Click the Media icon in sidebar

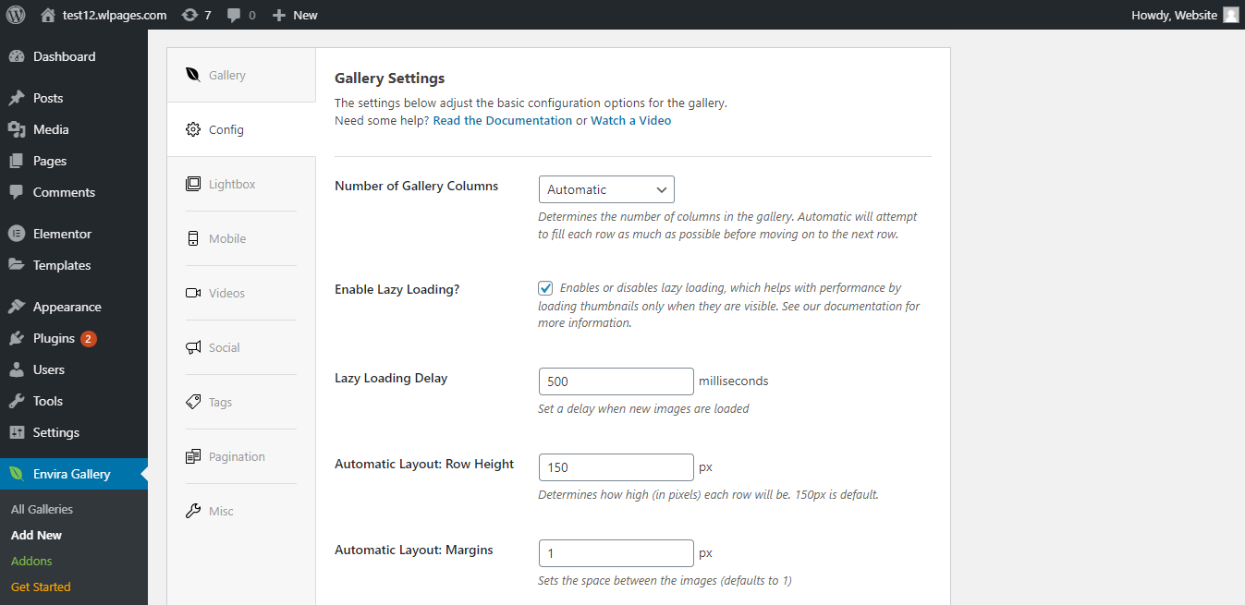coord(17,129)
